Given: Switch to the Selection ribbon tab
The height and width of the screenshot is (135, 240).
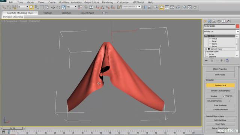Looking at the screenshot, I should click(x=66, y=13).
